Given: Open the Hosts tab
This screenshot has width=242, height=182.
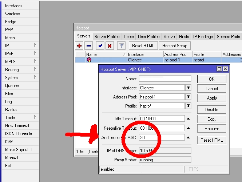Looking at the screenshot, I should coord(184,37).
